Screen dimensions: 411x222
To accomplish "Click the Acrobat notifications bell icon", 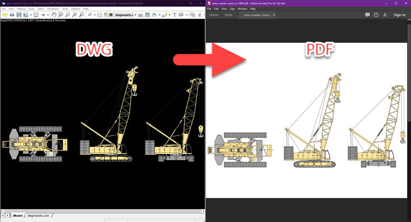I will tap(385, 15).
